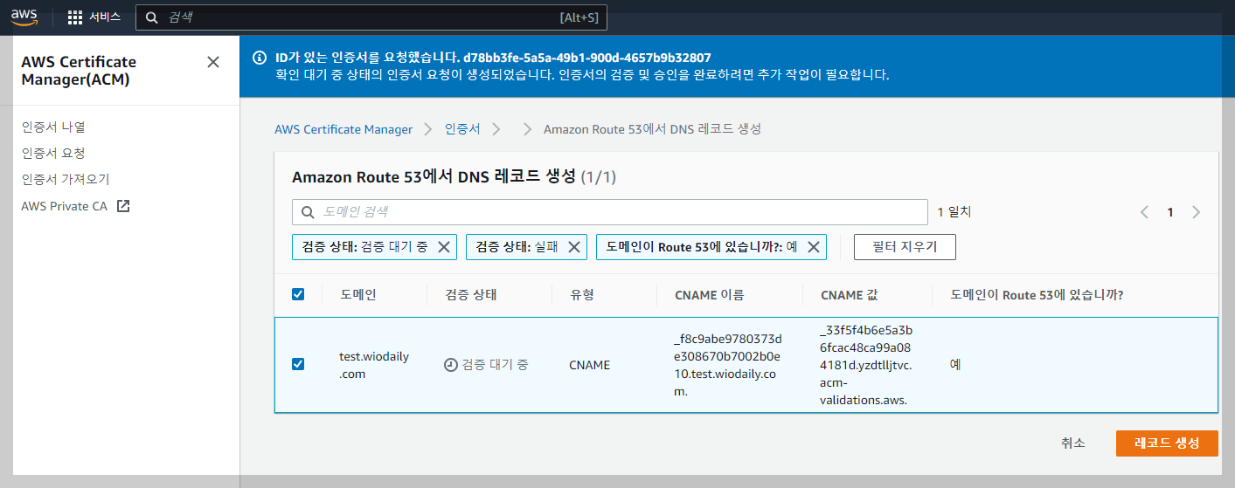
Task: Open the AWS logo home link
Action: [24, 17]
